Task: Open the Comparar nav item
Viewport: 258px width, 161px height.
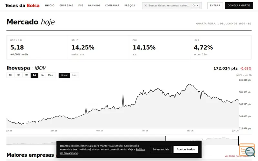Action: (112, 5)
